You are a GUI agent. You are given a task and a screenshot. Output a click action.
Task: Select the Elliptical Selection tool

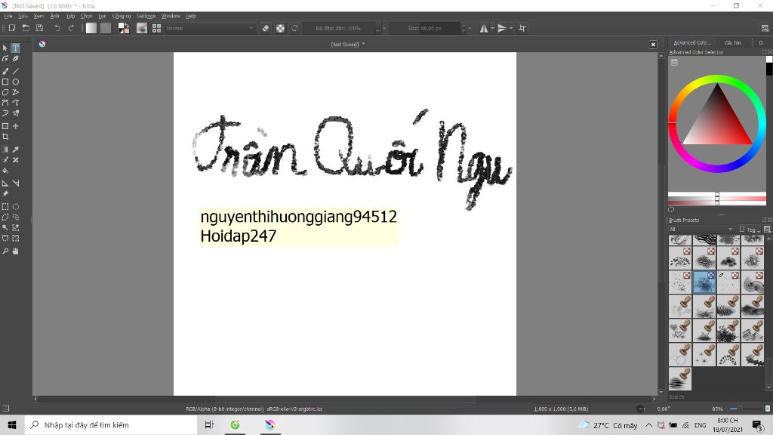point(16,207)
